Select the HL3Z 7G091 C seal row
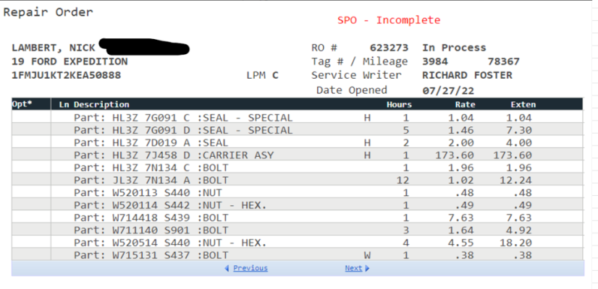Image resolution: width=598 pixels, height=289 pixels. pyautogui.click(x=298, y=117)
